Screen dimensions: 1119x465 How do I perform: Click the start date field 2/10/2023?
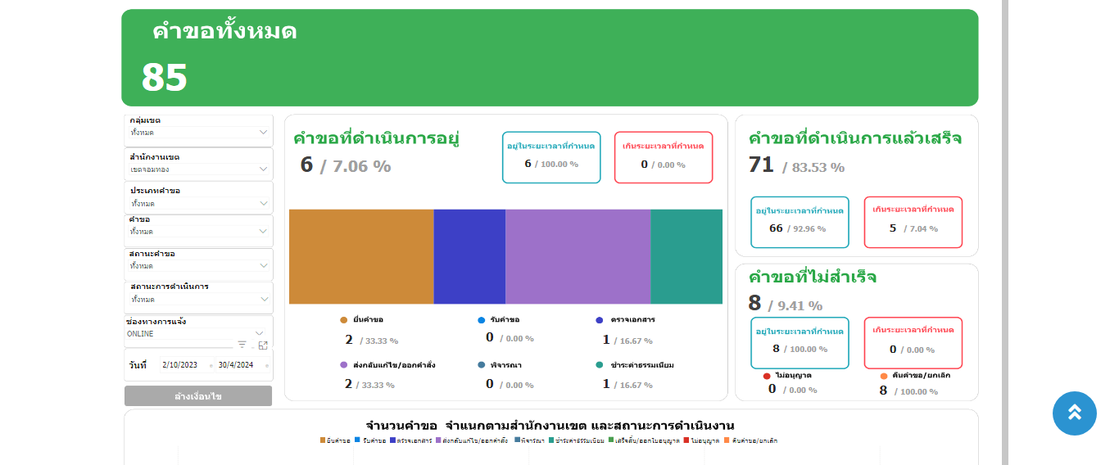[x=184, y=365]
